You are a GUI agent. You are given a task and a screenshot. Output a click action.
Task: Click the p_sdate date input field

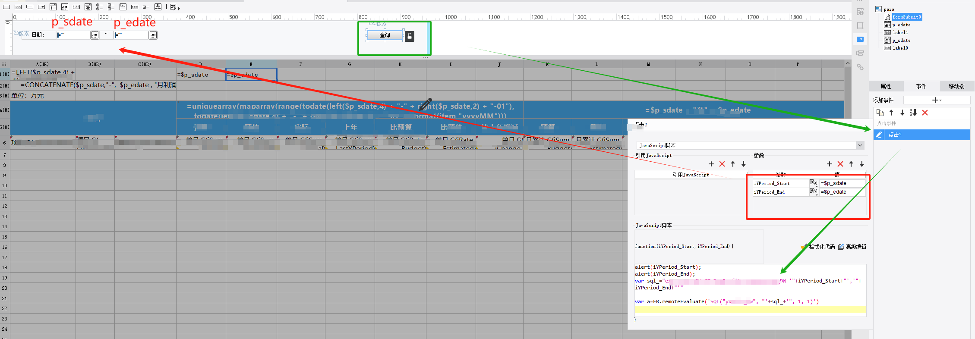pyautogui.click(x=73, y=35)
